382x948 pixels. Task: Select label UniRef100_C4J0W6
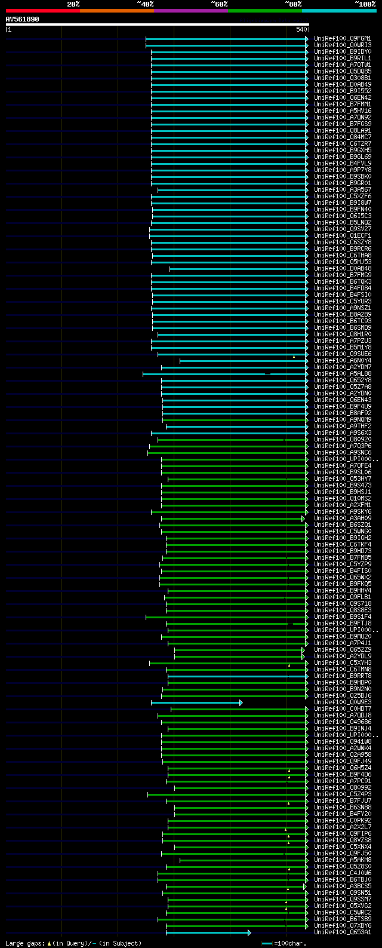click(343, 873)
